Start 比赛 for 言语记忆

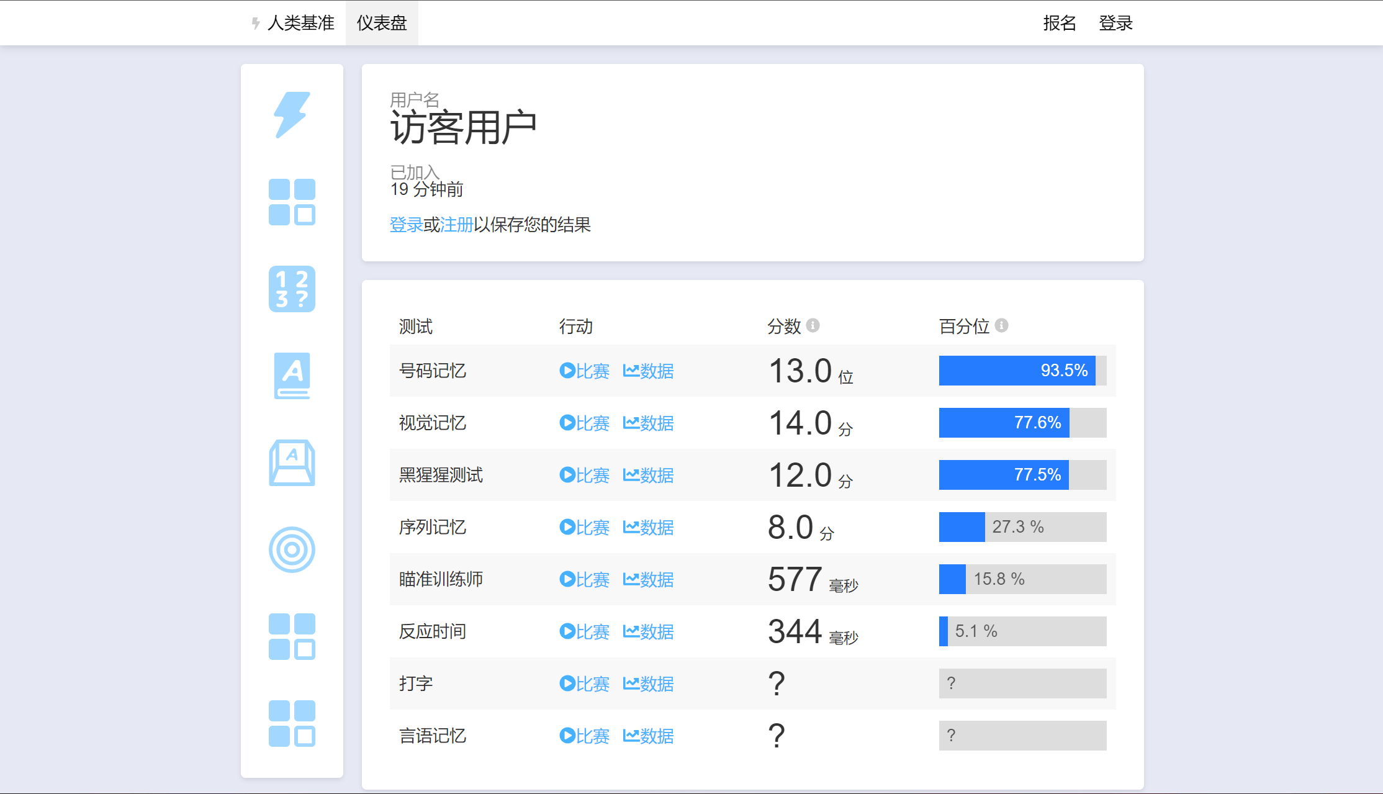pos(584,736)
